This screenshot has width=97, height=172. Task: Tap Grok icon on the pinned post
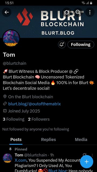84,155
